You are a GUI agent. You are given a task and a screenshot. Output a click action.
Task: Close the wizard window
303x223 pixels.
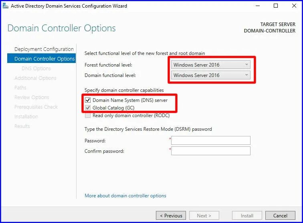tap(294, 6)
